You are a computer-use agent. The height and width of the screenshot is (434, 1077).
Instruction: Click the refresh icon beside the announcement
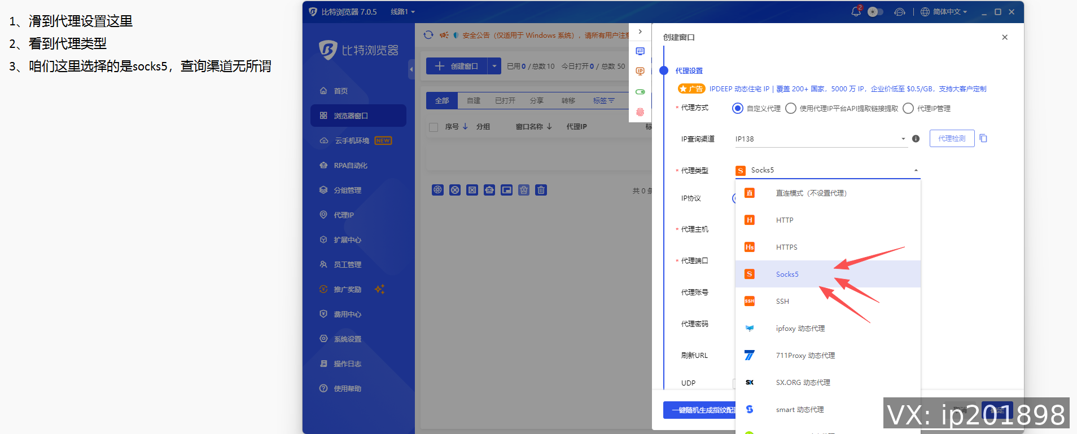(428, 35)
